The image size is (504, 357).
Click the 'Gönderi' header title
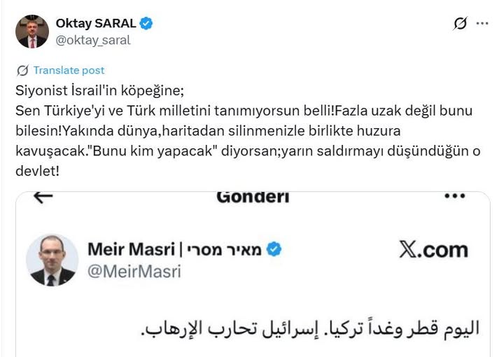(253, 197)
